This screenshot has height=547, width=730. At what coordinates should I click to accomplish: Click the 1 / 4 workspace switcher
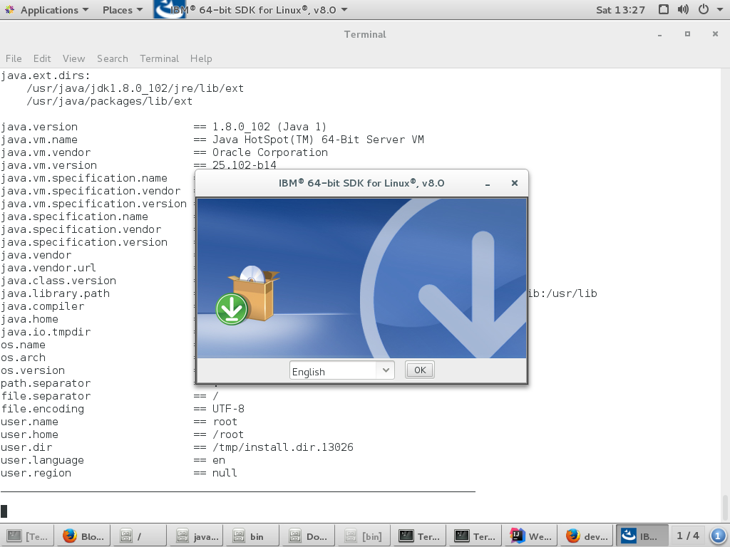pos(688,536)
